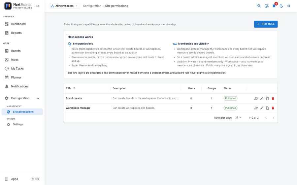Image resolution: width=297 pixels, height=185 pixels.
Task: Click the exit fullscreen icon
Action: (x=289, y=6)
